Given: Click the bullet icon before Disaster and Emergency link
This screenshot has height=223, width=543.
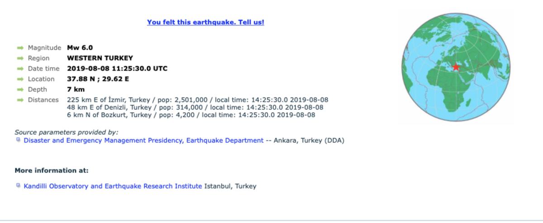Looking at the screenshot, I should [18, 140].
